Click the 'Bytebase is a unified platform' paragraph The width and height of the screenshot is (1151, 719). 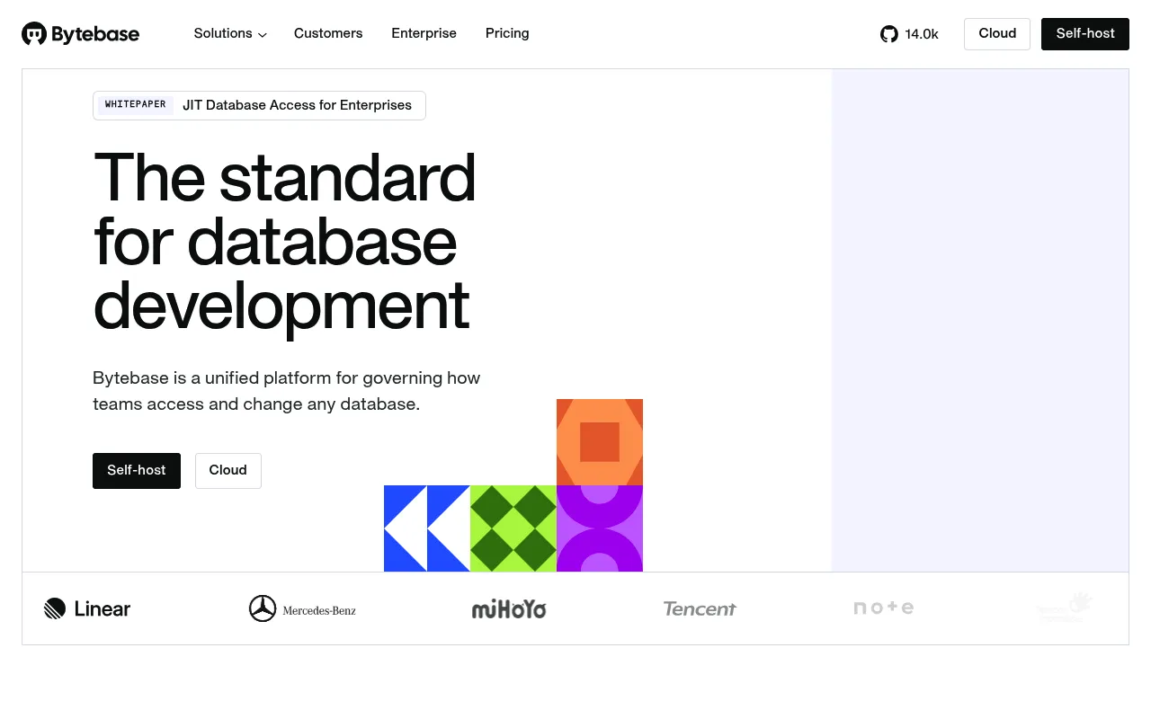[287, 391]
